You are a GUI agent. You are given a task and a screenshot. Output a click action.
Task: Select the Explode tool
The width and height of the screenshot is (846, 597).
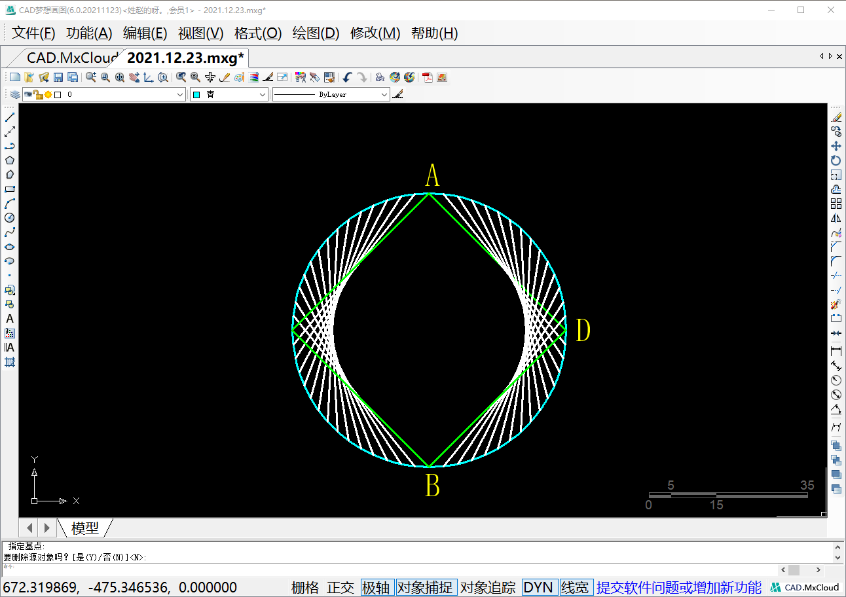click(x=836, y=304)
